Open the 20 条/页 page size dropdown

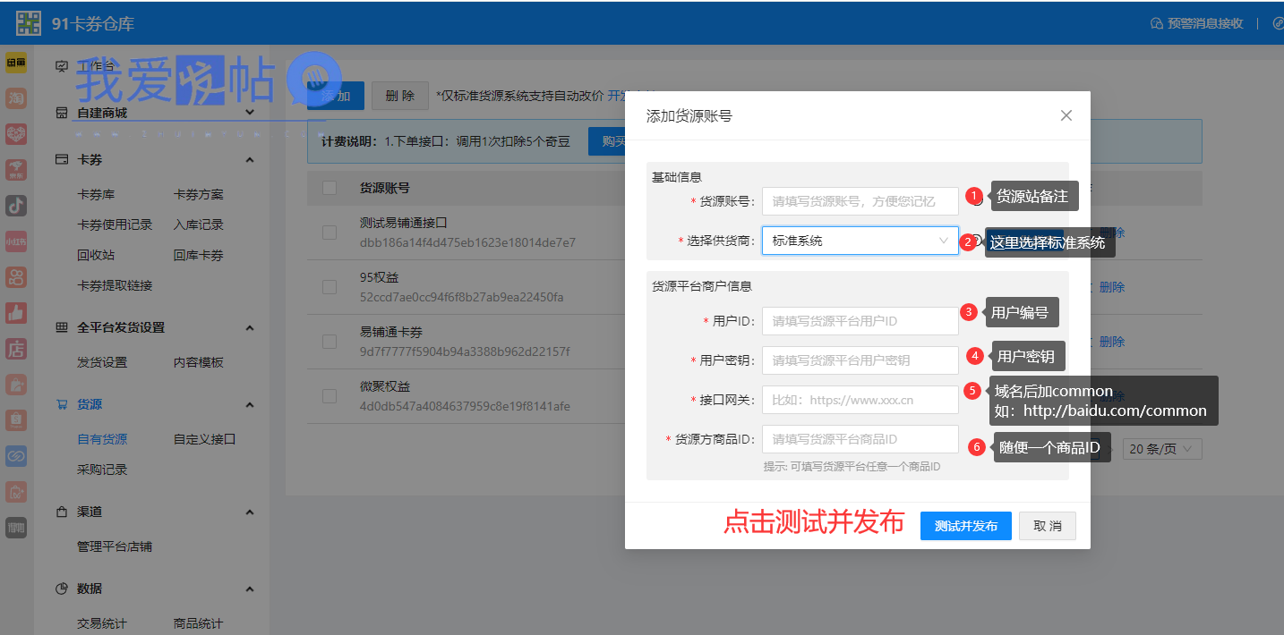pos(1162,449)
